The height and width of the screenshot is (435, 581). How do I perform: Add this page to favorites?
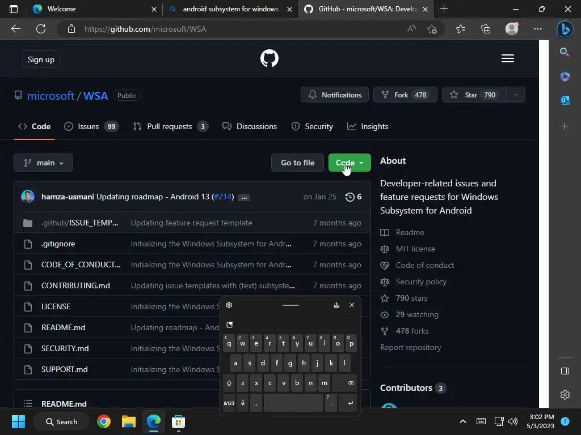pos(432,29)
